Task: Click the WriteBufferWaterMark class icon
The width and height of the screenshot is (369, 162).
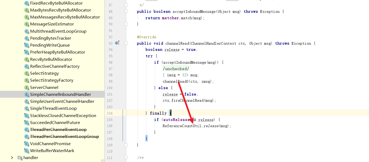Action: pyautogui.click(x=27, y=151)
